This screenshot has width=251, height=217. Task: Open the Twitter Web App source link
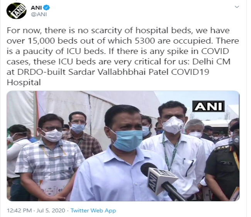point(93,210)
